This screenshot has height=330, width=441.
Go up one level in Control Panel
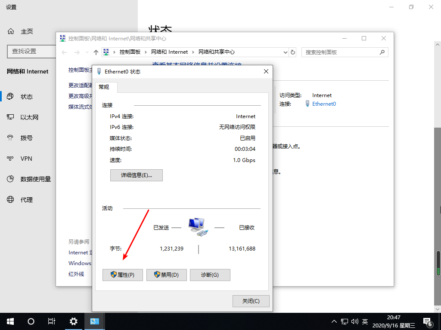point(96,52)
